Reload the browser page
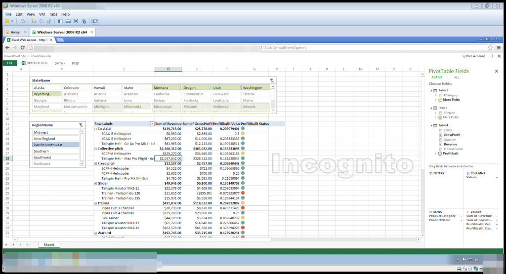 [x=23, y=48]
